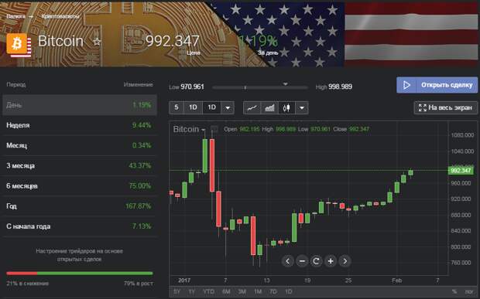Select the line chart type icon

(252, 107)
